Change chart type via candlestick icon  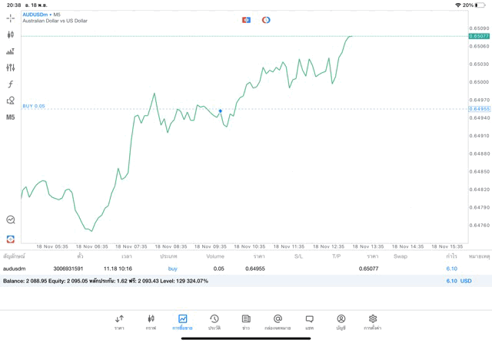point(10,35)
